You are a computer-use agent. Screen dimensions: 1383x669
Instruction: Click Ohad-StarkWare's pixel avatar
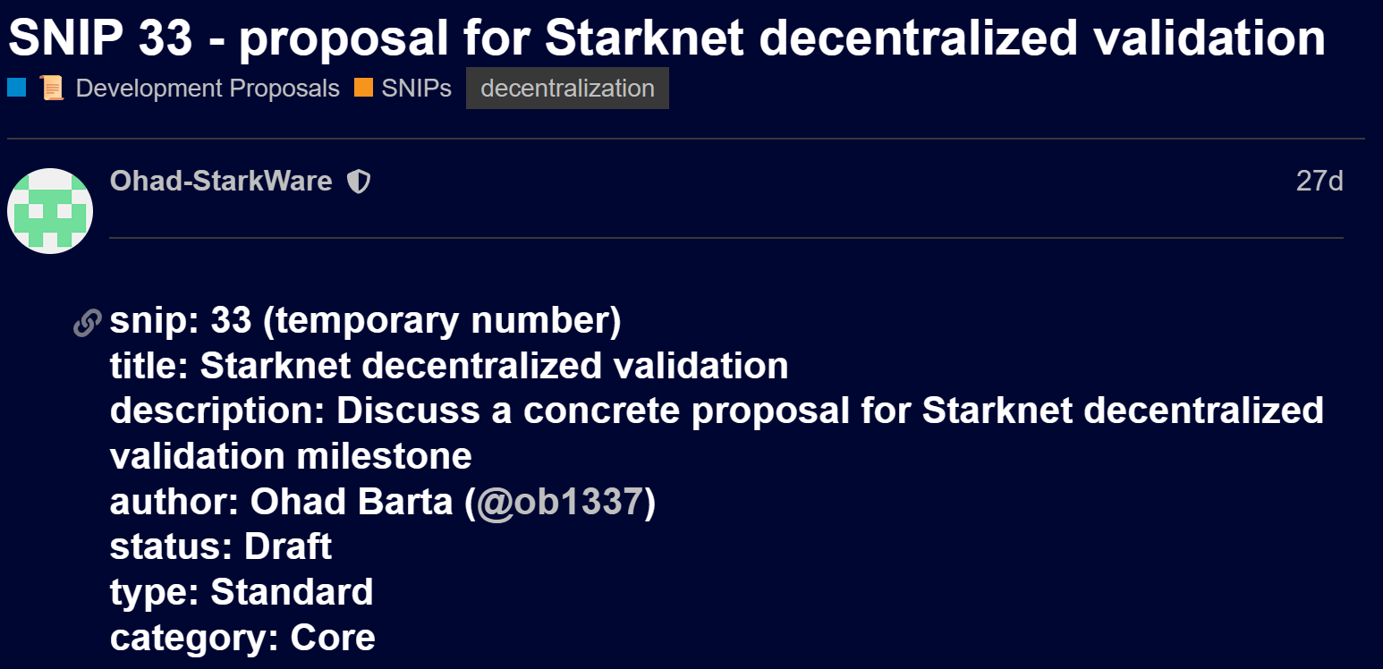pos(50,211)
